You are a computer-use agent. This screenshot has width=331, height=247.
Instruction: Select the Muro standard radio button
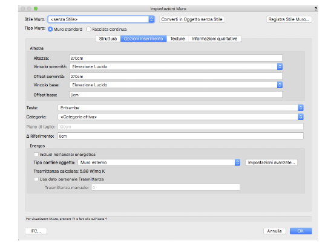coord(50,30)
